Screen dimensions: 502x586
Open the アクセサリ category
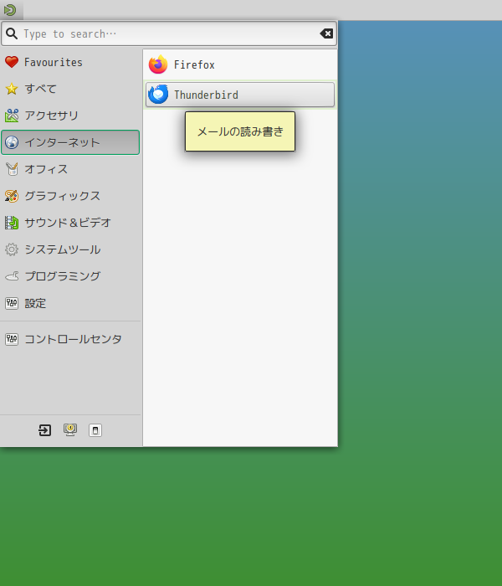70,116
